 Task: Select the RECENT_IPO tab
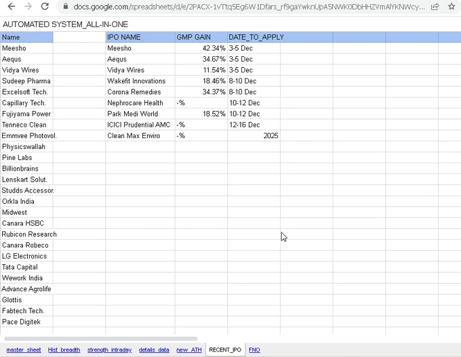(225, 350)
